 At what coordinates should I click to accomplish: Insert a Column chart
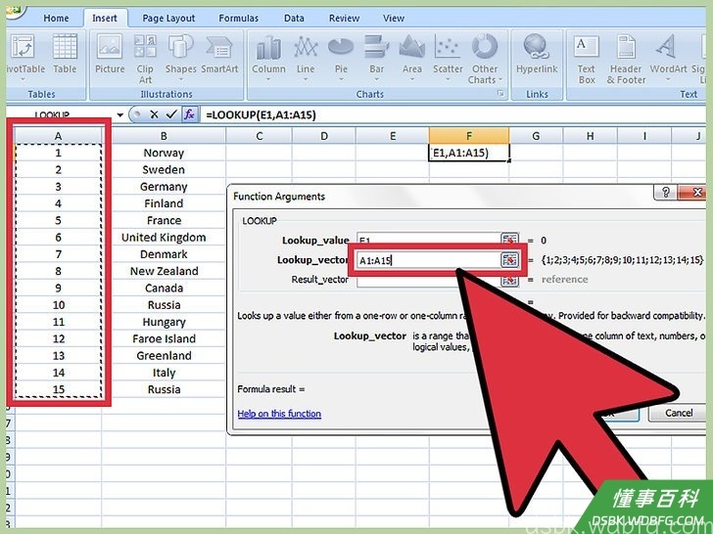(x=268, y=57)
